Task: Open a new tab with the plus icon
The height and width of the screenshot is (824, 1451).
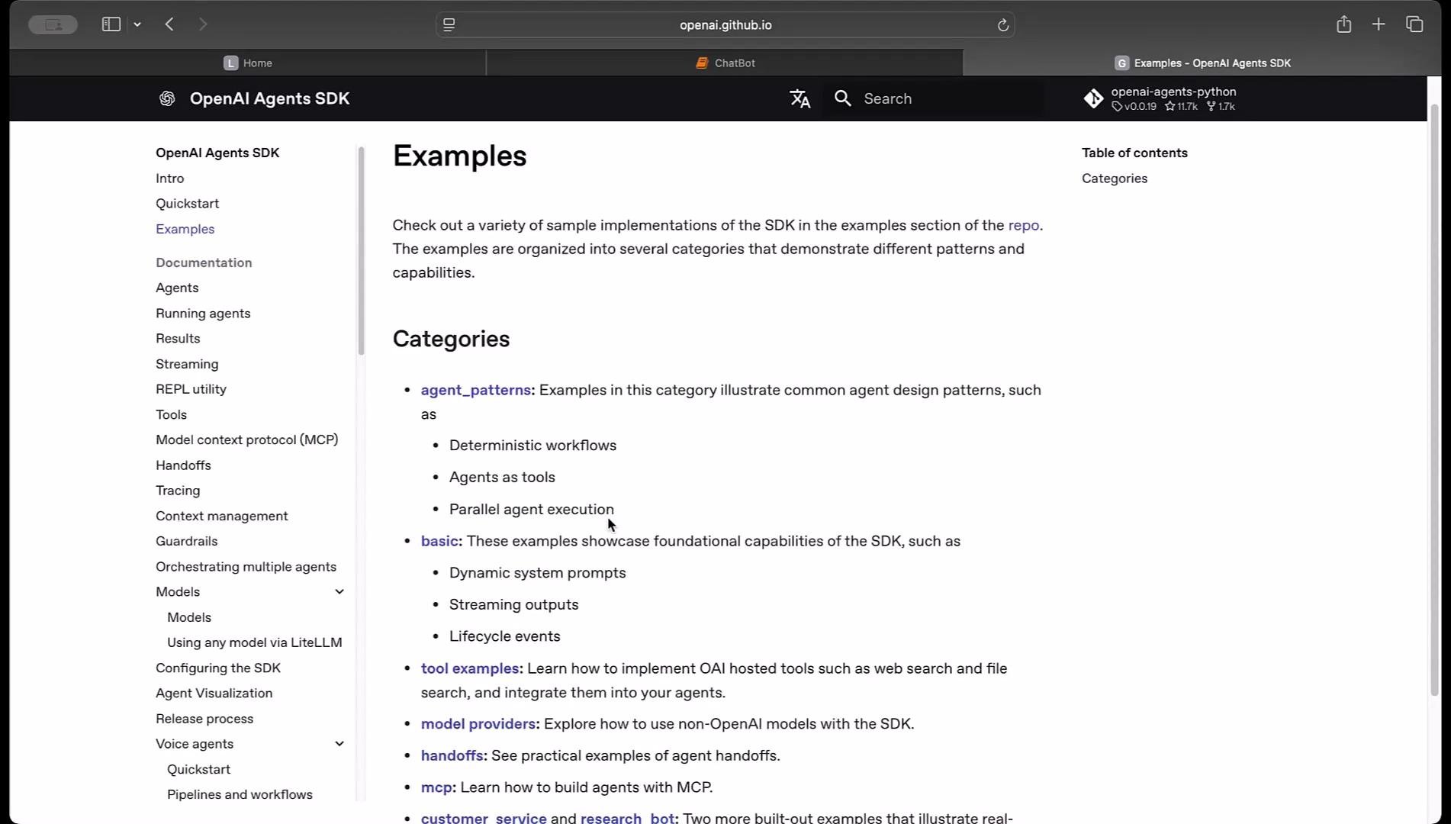Action: click(x=1379, y=24)
